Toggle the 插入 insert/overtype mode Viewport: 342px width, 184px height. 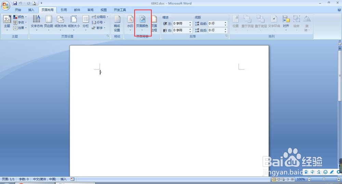pyautogui.click(x=64, y=179)
